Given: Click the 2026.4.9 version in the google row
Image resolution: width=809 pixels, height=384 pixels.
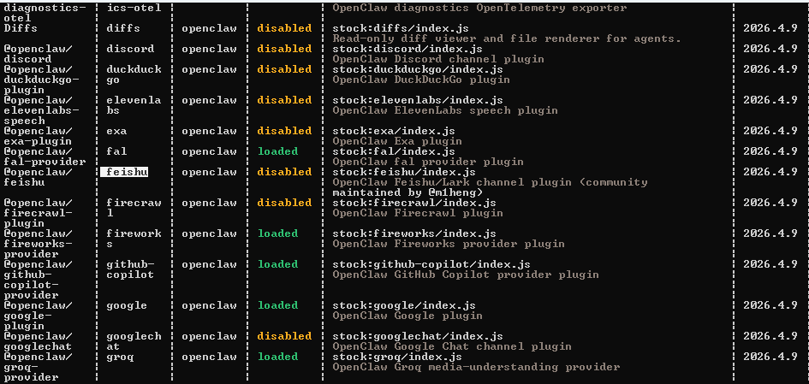Looking at the screenshot, I should click(x=770, y=305).
